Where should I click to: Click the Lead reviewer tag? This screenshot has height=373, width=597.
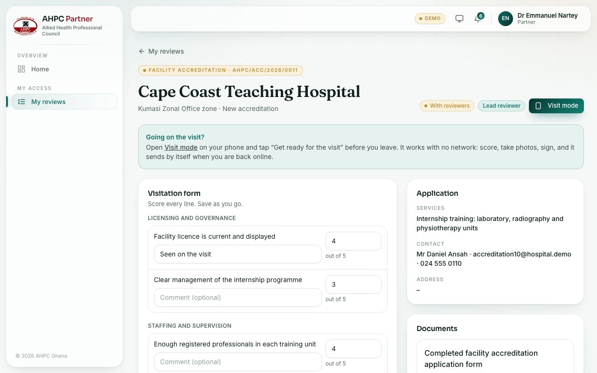coord(501,106)
